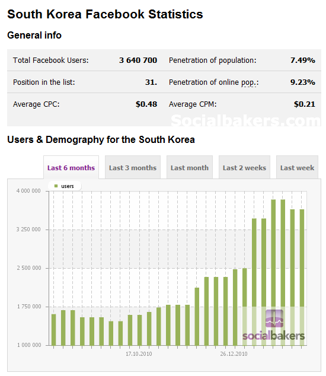Click the first bar in the users chart
This screenshot has width=326, height=376.
(54, 330)
